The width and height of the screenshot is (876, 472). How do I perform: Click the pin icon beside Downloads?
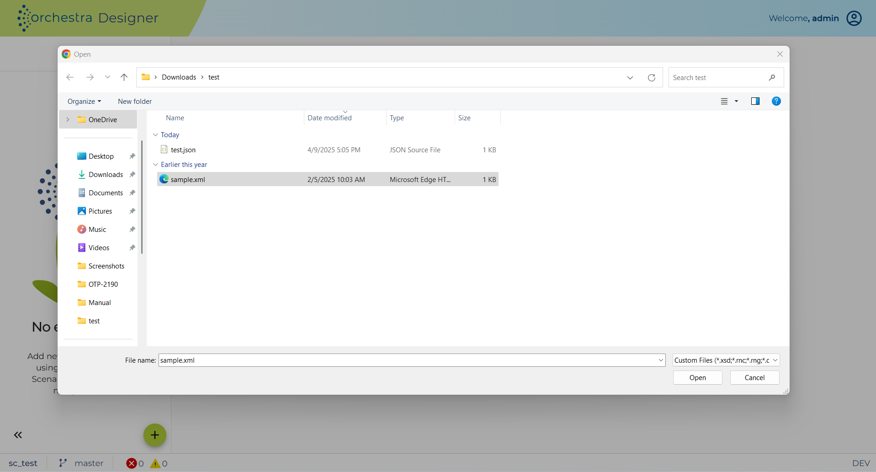pyautogui.click(x=132, y=175)
